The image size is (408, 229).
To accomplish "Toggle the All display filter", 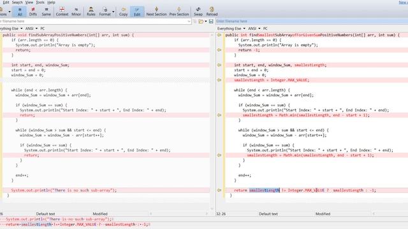I will (x=20, y=11).
